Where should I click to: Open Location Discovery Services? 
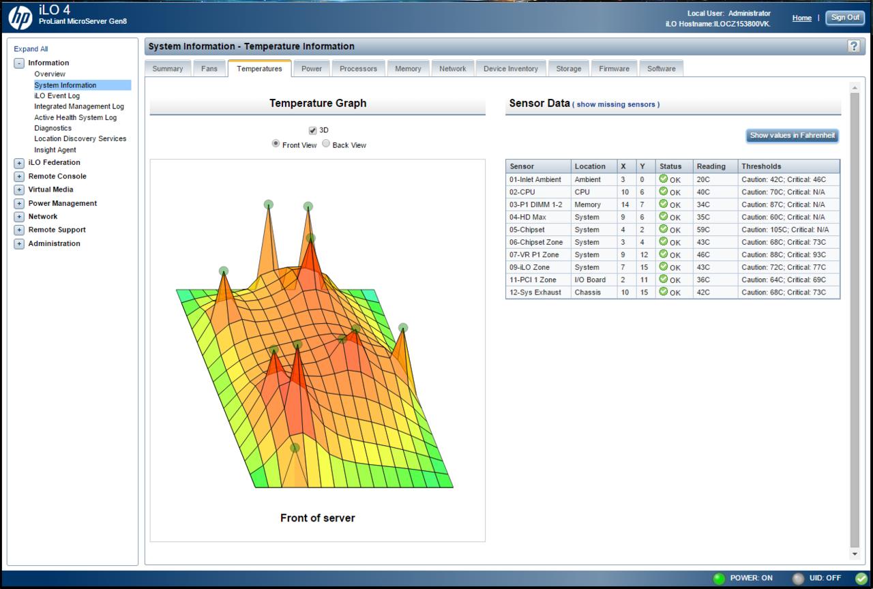coord(80,138)
